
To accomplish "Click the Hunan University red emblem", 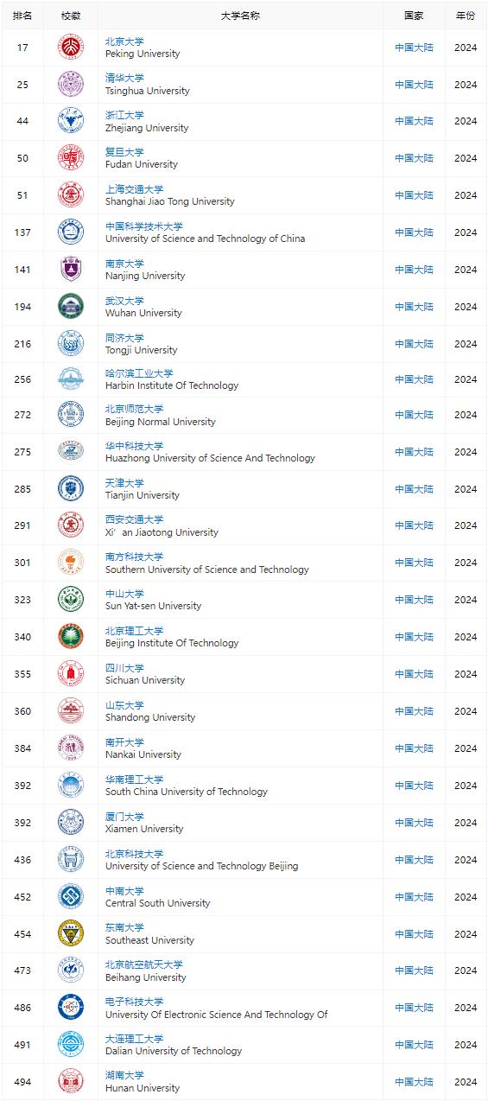I will coord(71,1082).
